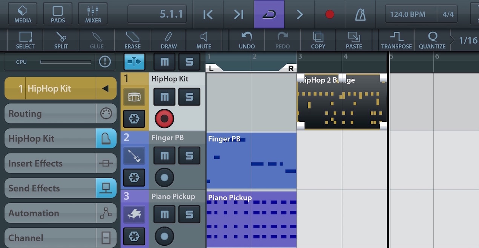Toggle the snap button above track list
The width and height of the screenshot is (479, 248).
[134, 62]
